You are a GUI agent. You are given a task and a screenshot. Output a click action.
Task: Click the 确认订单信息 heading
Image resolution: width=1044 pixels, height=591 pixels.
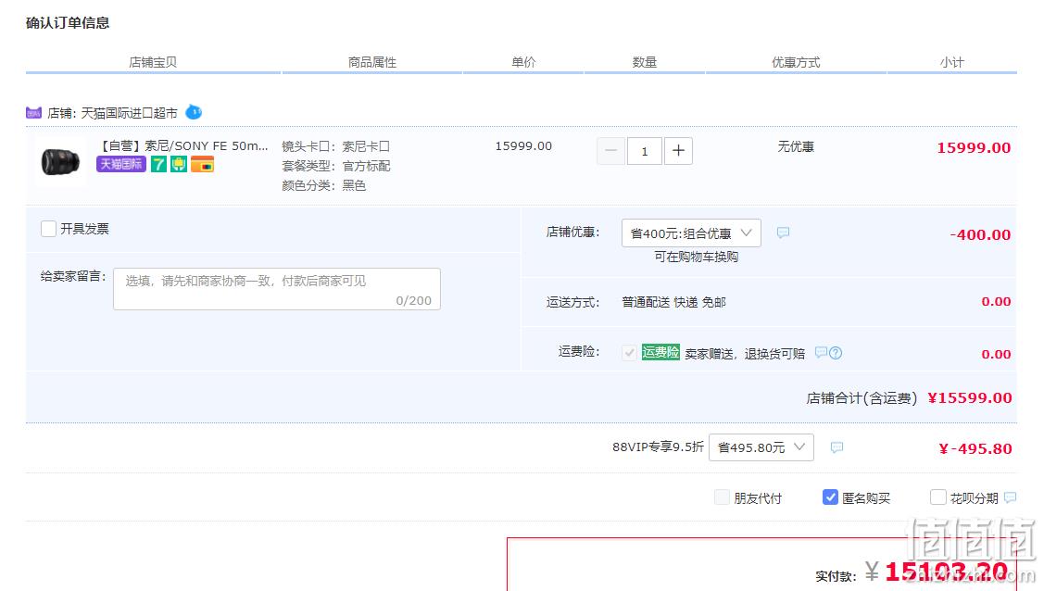(68, 22)
